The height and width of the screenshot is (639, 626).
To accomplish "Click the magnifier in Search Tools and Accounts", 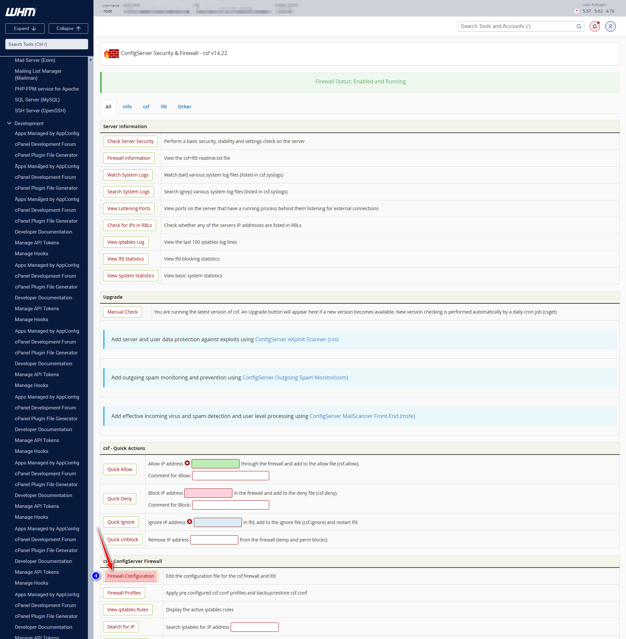I will click(579, 26).
